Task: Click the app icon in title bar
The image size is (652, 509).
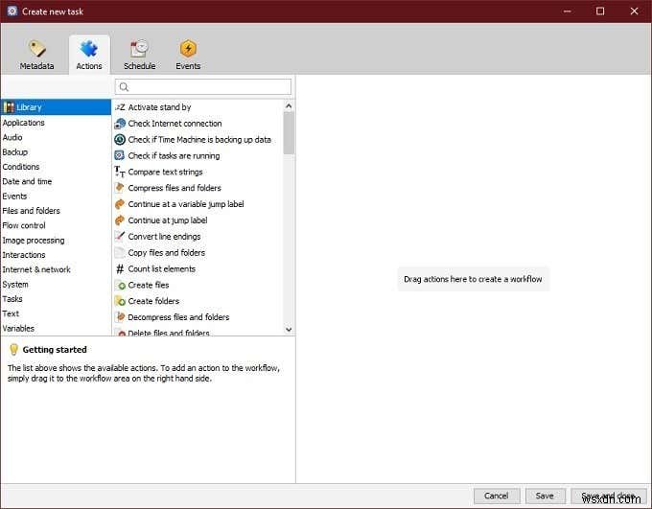Action: 12,12
